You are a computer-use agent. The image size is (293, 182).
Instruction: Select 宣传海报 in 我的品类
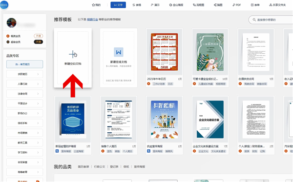click(x=139, y=166)
